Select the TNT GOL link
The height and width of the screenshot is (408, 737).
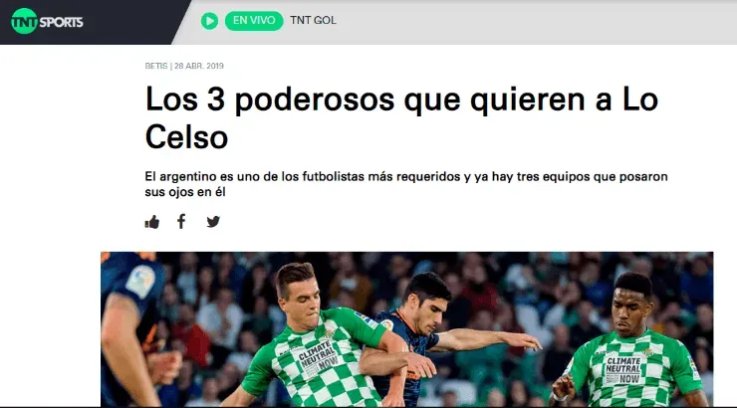pos(313,21)
